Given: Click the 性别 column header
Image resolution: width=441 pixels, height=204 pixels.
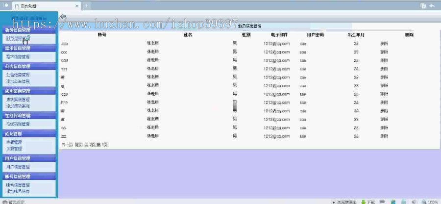Looking at the screenshot, I should (x=246, y=35).
